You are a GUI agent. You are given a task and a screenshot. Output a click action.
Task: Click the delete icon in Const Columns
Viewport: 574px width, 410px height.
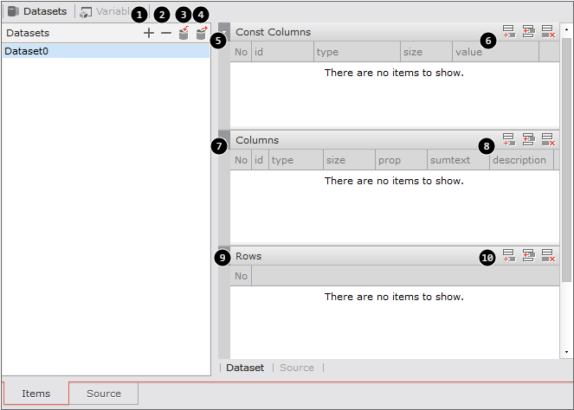pos(547,32)
